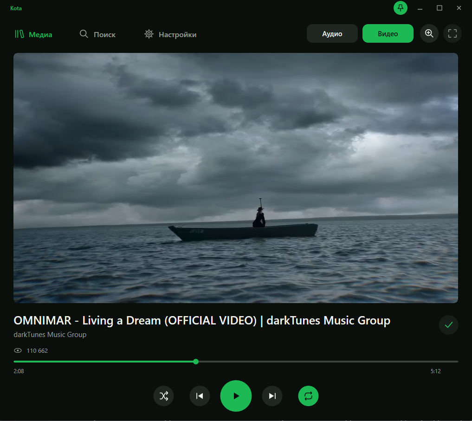Click the 5:12 duration label
This screenshot has width=472, height=421.
click(436, 371)
